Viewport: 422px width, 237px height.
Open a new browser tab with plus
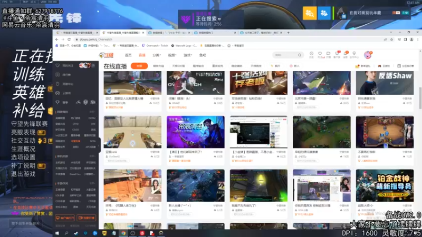click(x=288, y=33)
